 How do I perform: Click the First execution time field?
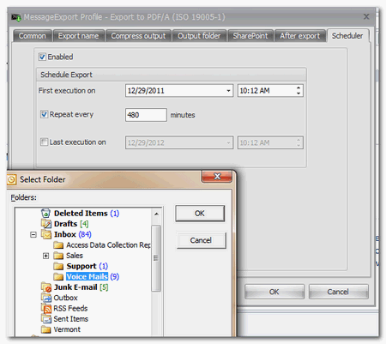click(x=270, y=91)
